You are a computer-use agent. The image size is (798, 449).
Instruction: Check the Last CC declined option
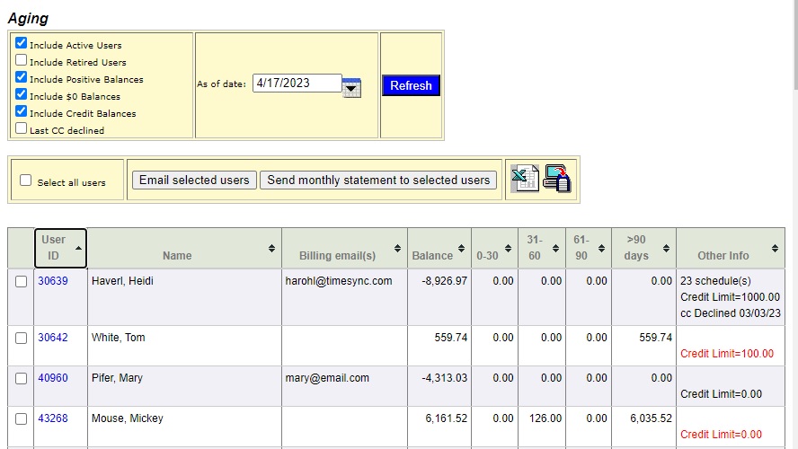click(x=21, y=128)
